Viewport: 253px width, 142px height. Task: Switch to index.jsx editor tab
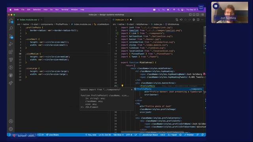[x=122, y=20]
